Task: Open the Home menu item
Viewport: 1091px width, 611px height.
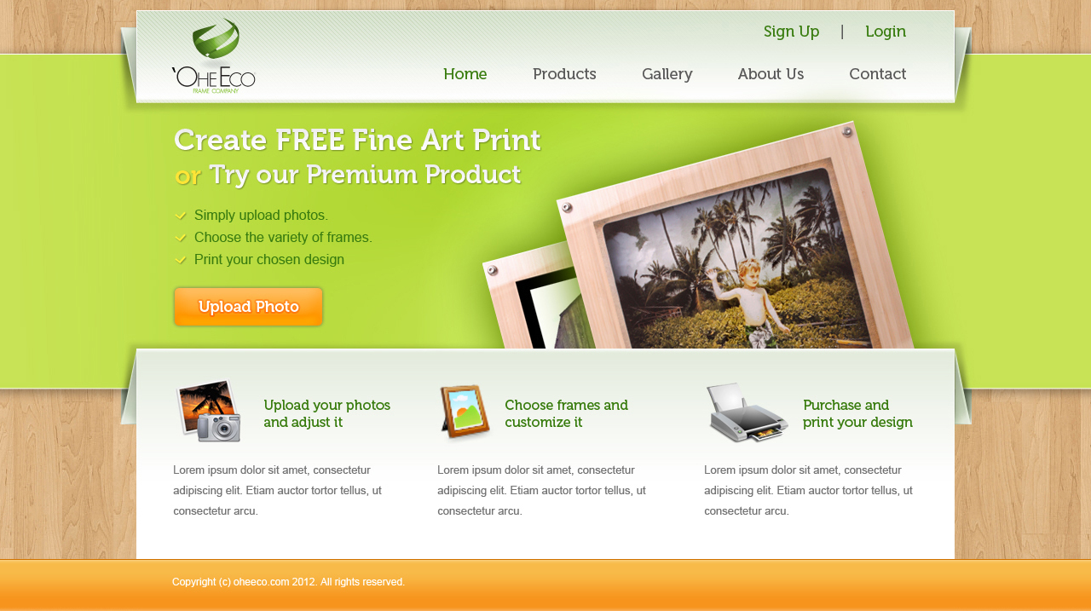Action: [x=465, y=74]
